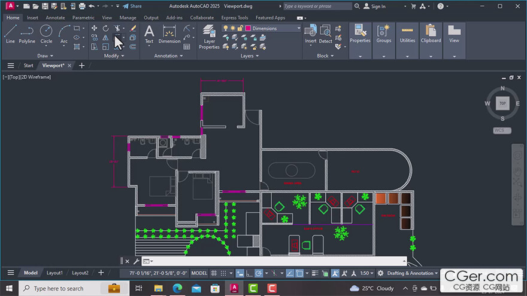
Task: Expand the Dimensions layer dropdown
Action: [x=298, y=28]
